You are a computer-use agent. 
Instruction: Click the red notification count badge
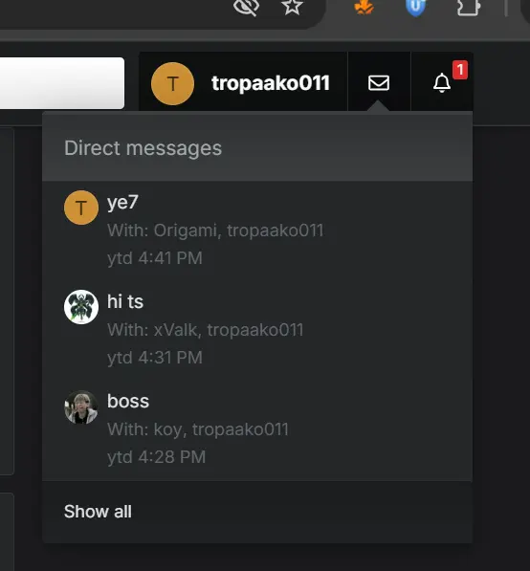pyautogui.click(x=460, y=70)
